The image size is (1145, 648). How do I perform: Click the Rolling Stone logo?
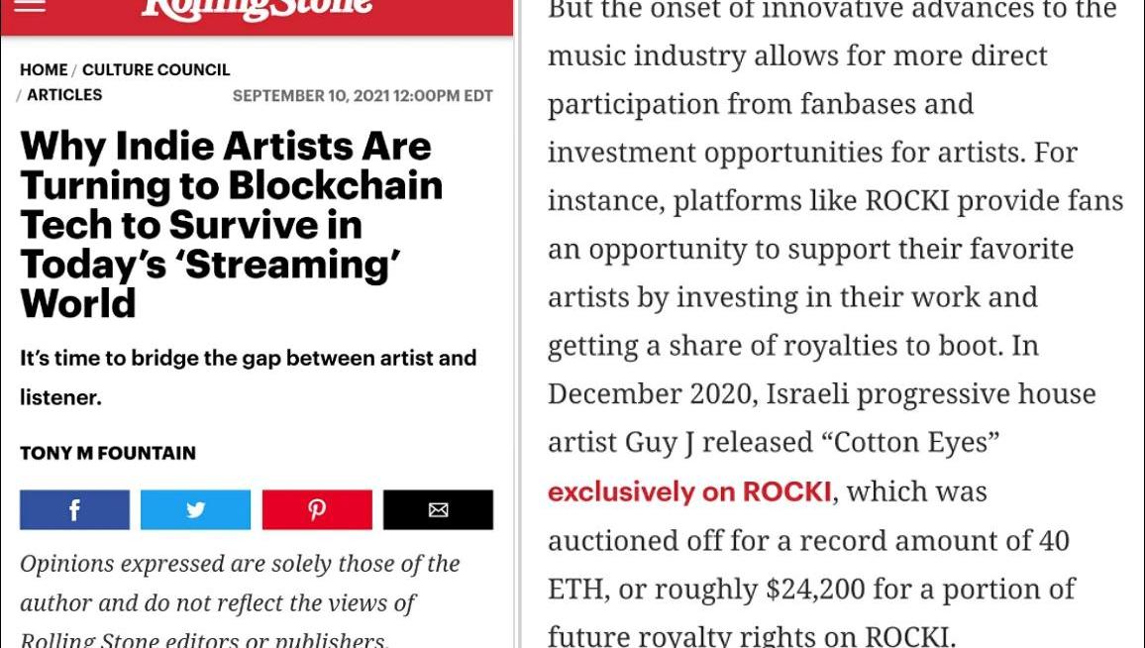257,8
